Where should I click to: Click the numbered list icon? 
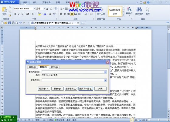pyautogui.click(x=66, y=9)
